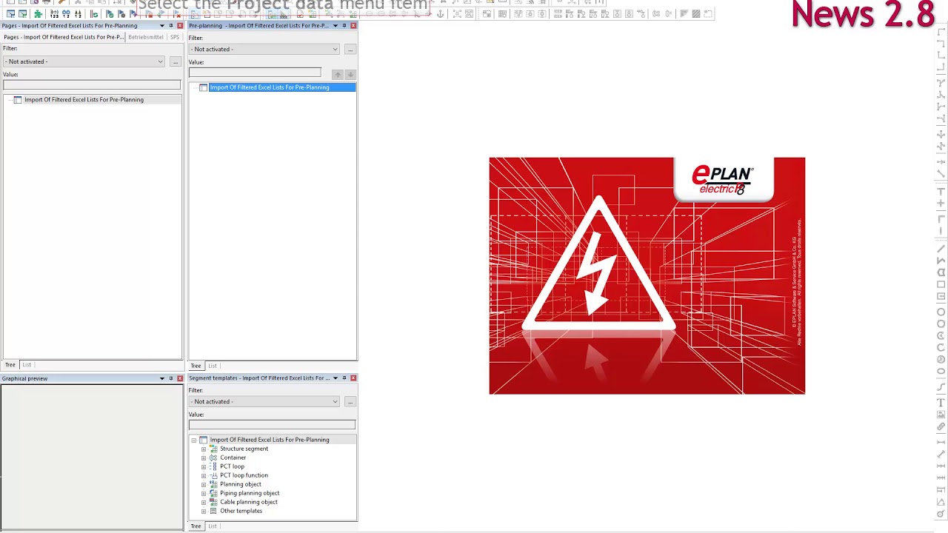Move filter entry up in Pre-planning panel
Screen dimensions: 948x533
pos(338,74)
